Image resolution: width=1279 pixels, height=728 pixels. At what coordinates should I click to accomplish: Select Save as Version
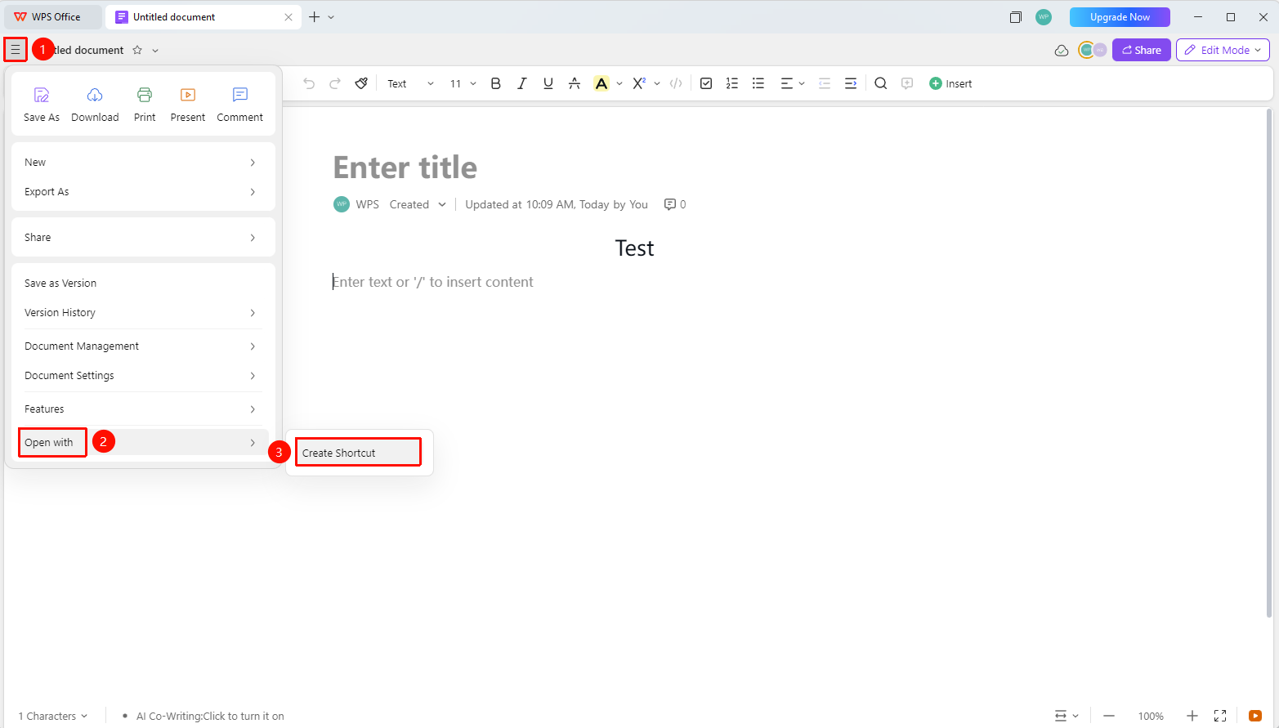143,284
